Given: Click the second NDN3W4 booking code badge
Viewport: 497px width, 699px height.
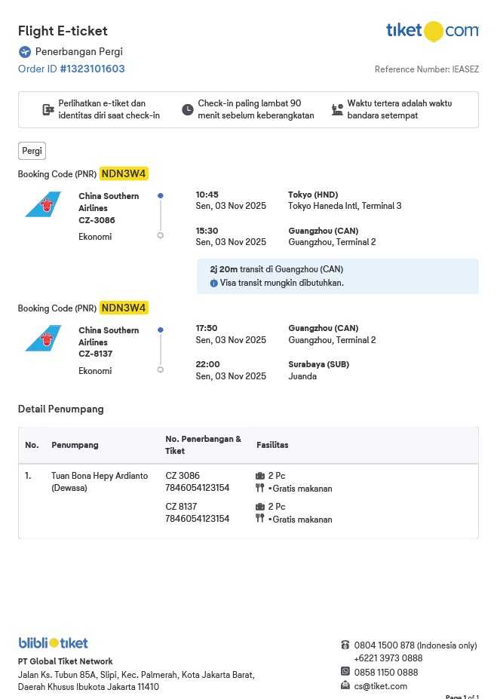Looking at the screenshot, I should tap(124, 308).
